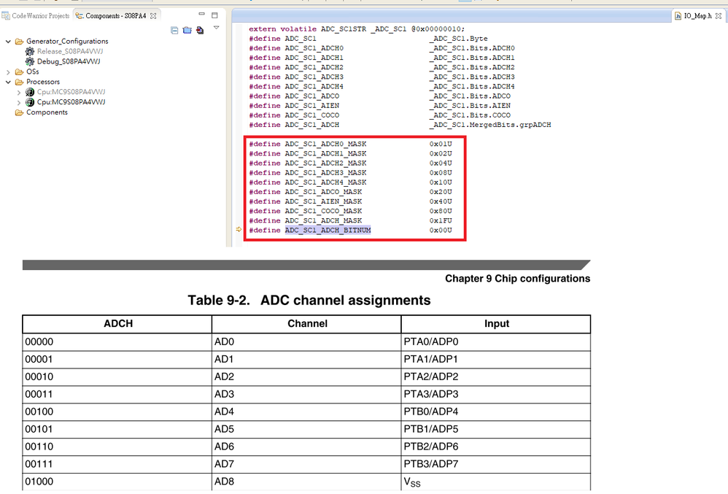This screenshot has height=494, width=728.
Task: Close the IO_Map.h editor tab
Action: click(x=719, y=16)
